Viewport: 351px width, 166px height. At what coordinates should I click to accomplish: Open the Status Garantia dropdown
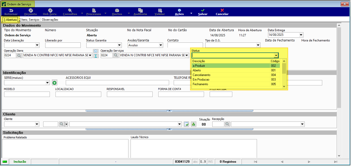pos(119,45)
